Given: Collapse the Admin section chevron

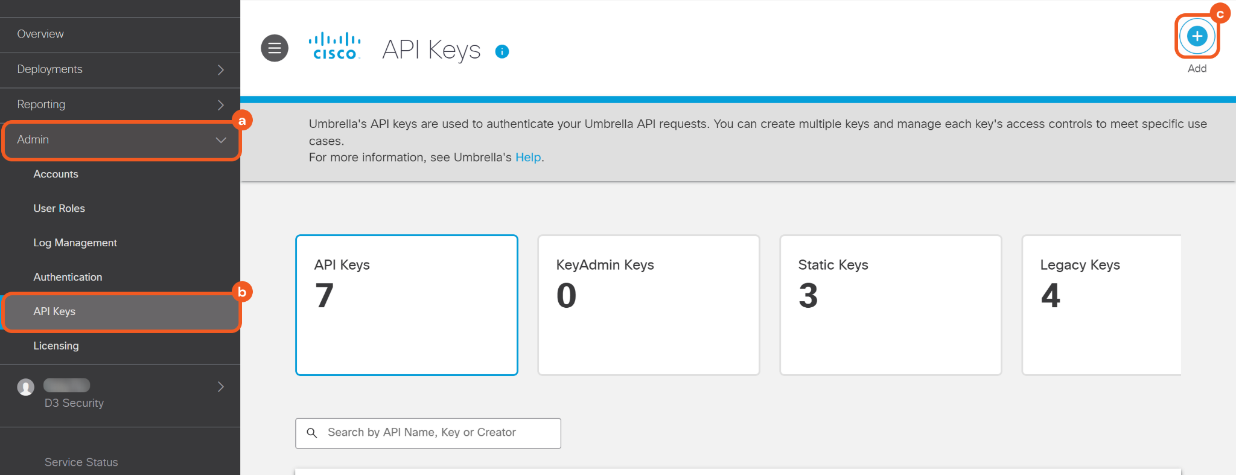Looking at the screenshot, I should point(221,140).
